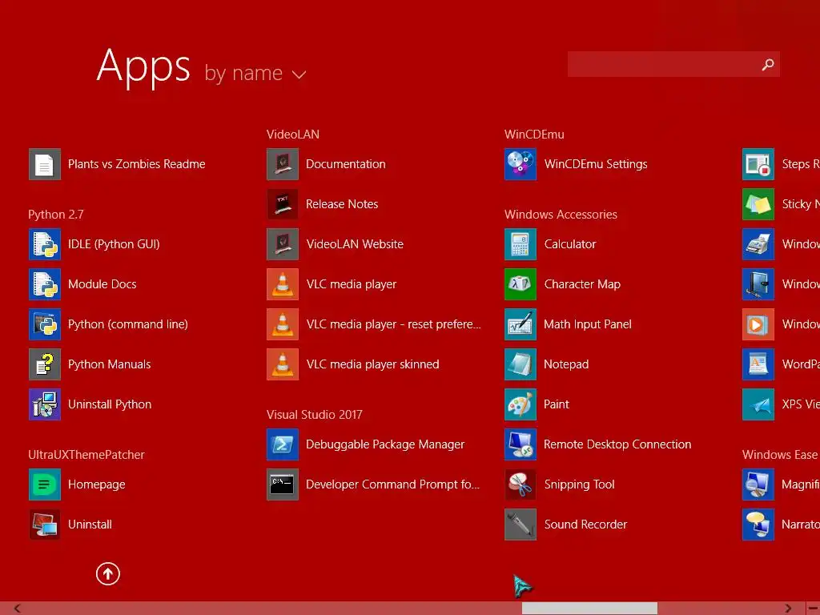The width and height of the screenshot is (820, 615).
Task: Open the Sound Recorder microphone icon
Action: coord(521,524)
